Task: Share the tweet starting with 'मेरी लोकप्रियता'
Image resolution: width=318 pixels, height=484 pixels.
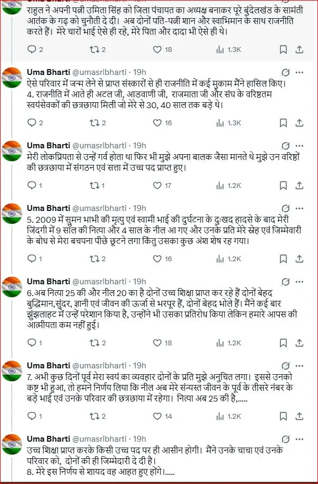Action: [299, 185]
